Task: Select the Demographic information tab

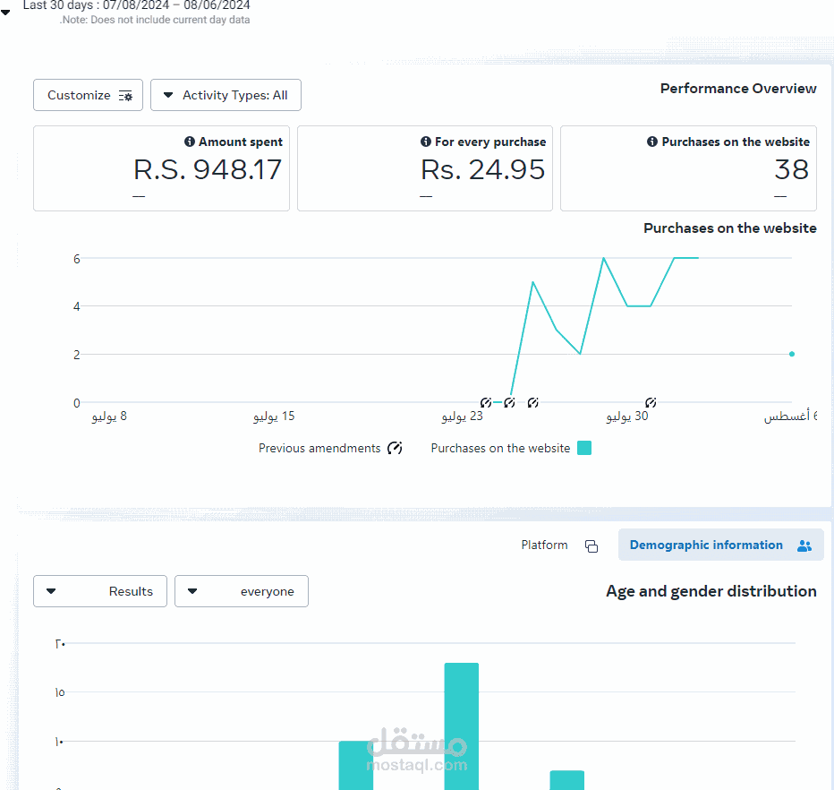Action: [720, 545]
